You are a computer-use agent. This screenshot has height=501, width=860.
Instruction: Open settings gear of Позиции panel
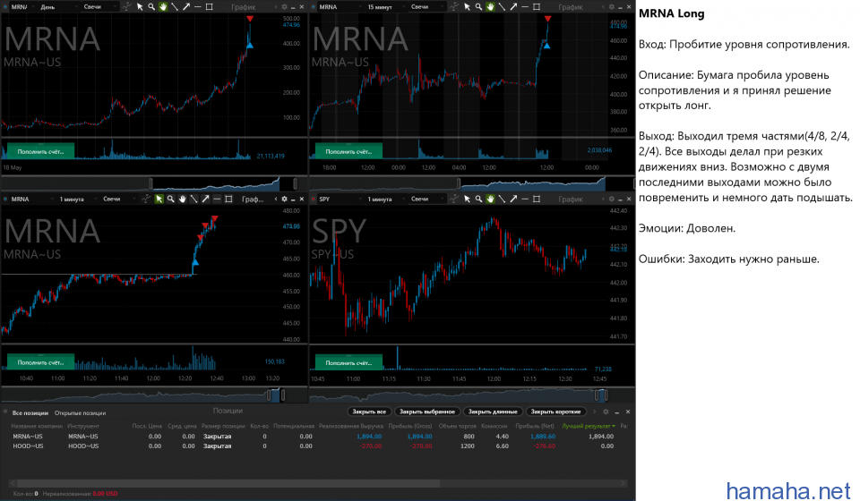pyautogui.click(x=606, y=412)
